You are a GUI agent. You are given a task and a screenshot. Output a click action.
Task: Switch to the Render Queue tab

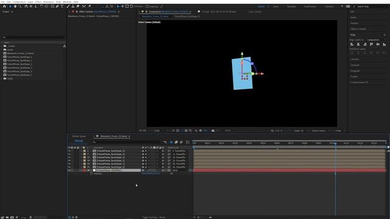tap(79, 136)
